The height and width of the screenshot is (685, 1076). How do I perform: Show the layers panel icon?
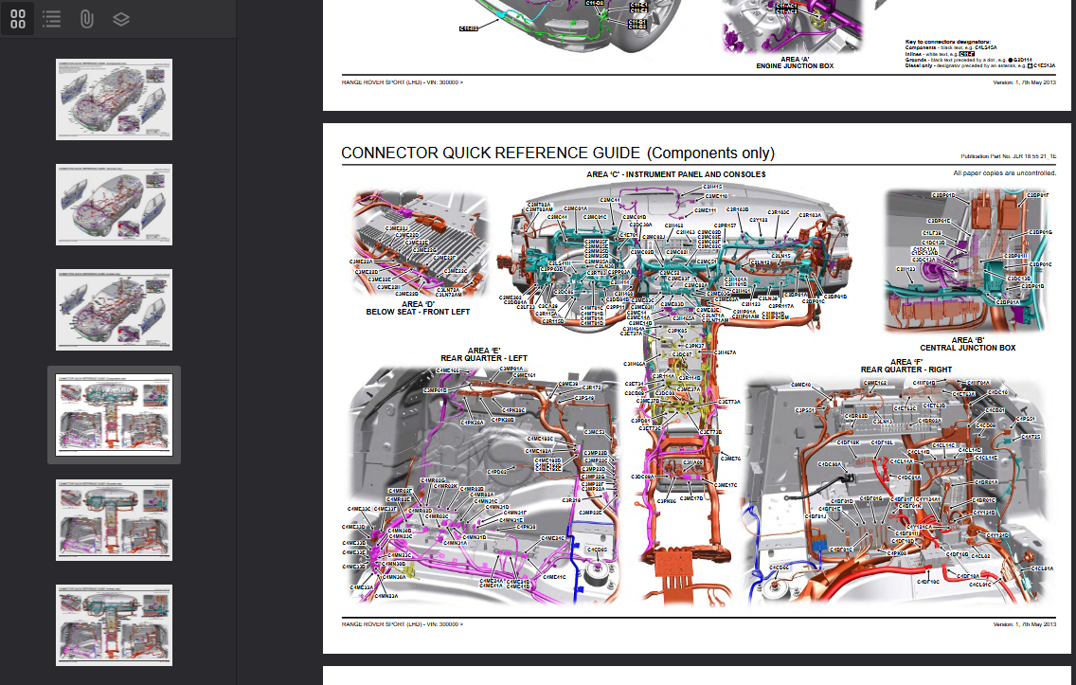[x=121, y=19]
